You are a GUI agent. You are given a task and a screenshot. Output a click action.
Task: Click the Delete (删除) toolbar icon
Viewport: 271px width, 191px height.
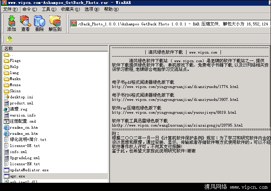click(39, 23)
